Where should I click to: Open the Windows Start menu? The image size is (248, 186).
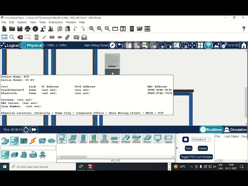(5, 167)
